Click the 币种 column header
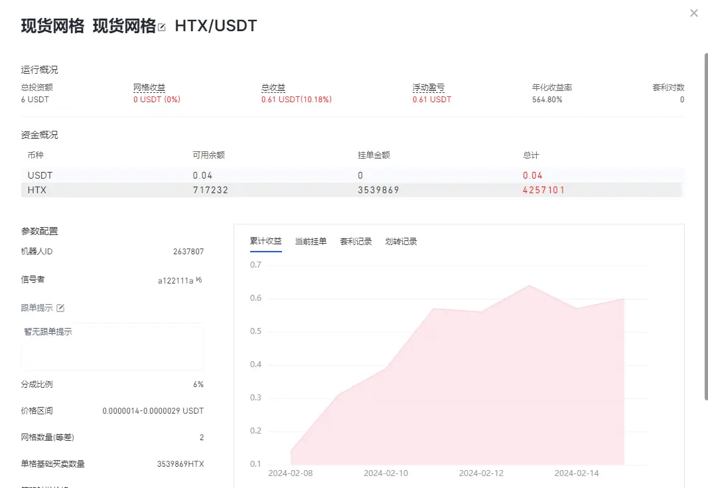 tap(36, 155)
